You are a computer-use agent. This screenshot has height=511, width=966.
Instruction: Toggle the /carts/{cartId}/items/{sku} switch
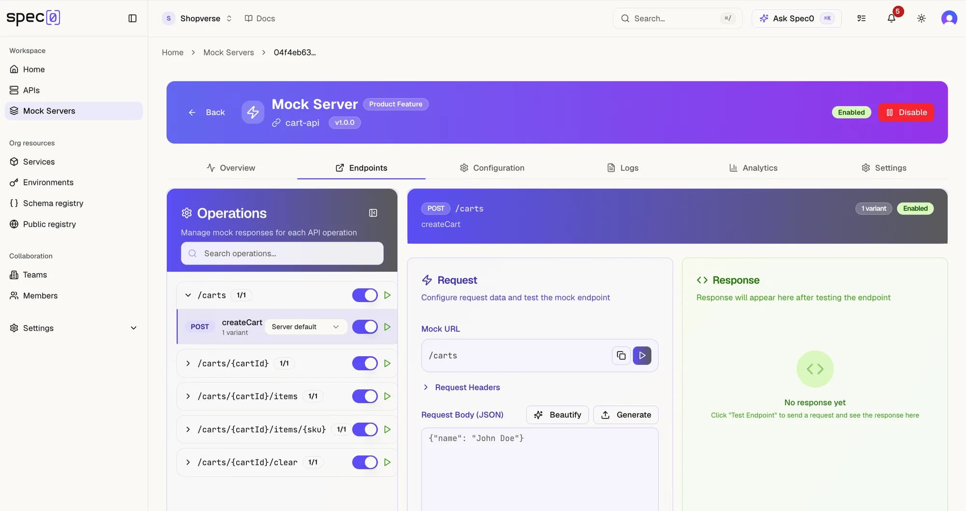[365, 429]
